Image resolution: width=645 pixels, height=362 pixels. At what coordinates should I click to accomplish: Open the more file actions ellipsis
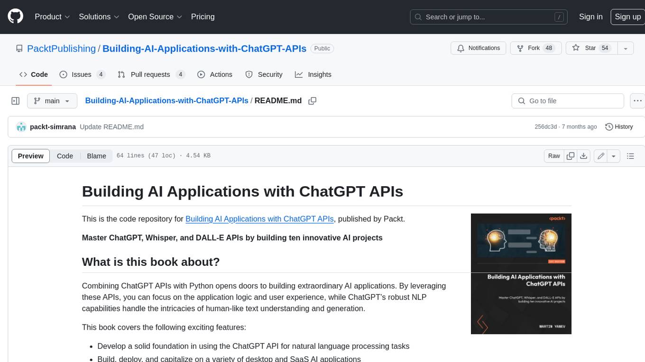tap(637, 101)
